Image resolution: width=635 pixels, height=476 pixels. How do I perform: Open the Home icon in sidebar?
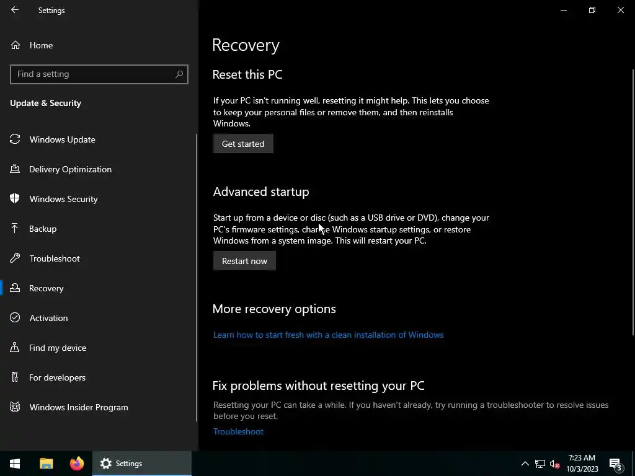(x=16, y=45)
